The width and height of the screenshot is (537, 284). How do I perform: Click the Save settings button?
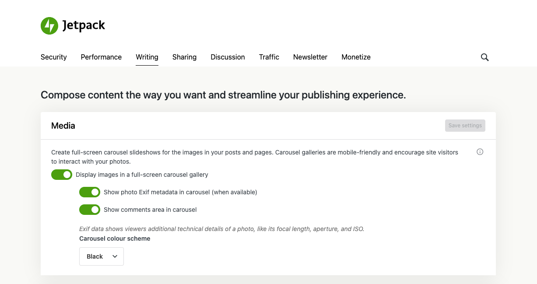(x=465, y=126)
